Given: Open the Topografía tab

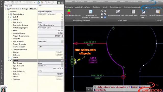Looking at the screenshot, I should (x=69, y=7).
